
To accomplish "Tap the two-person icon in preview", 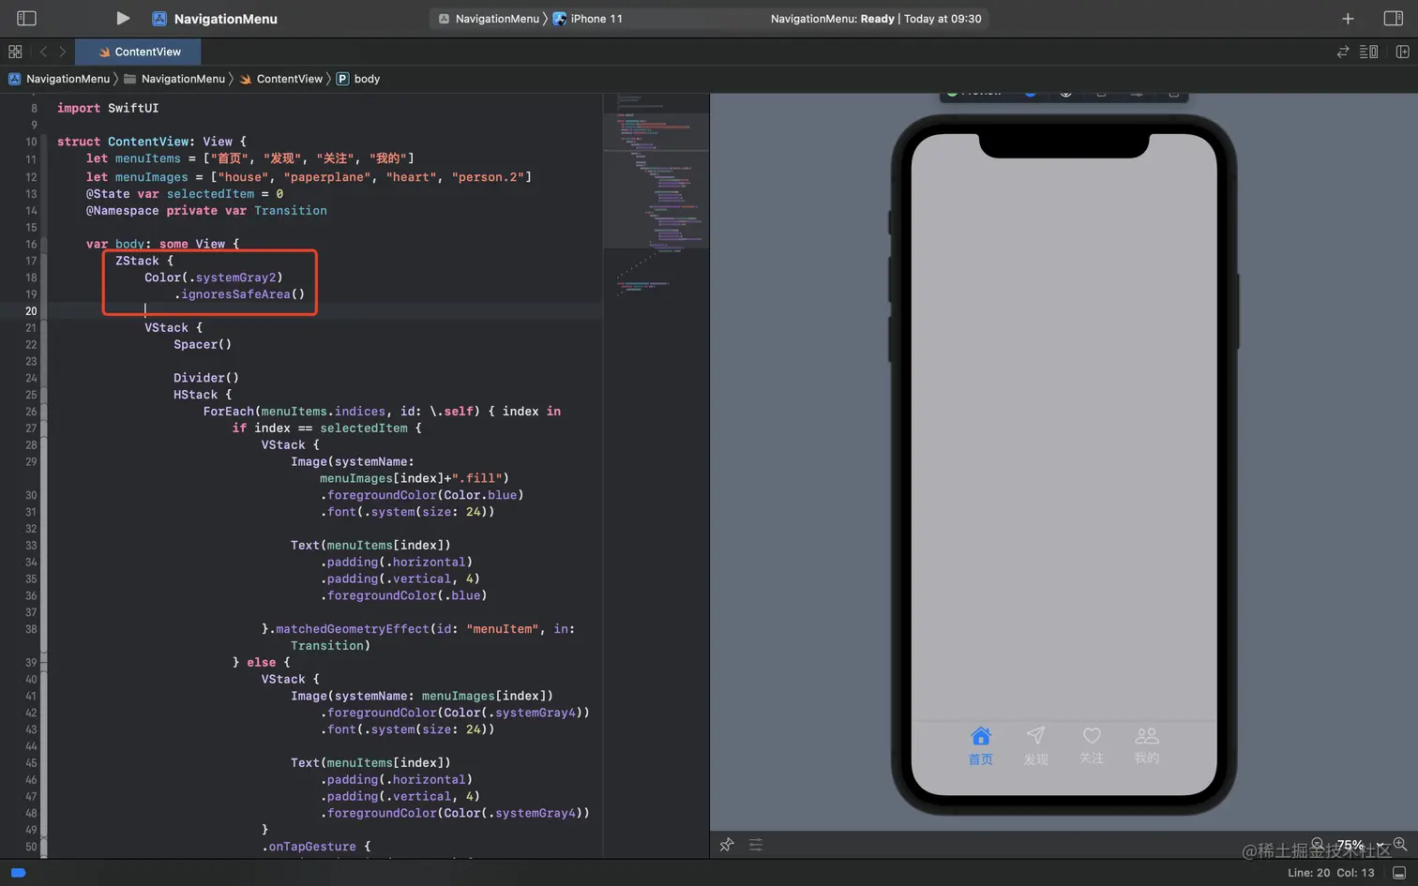I will pos(1147,736).
